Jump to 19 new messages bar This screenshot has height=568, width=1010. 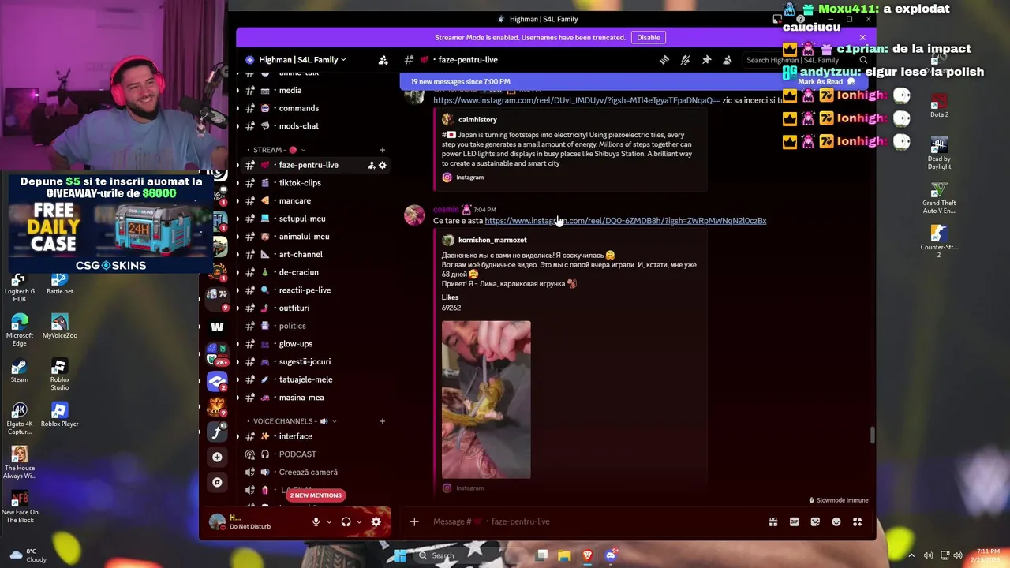(x=460, y=81)
